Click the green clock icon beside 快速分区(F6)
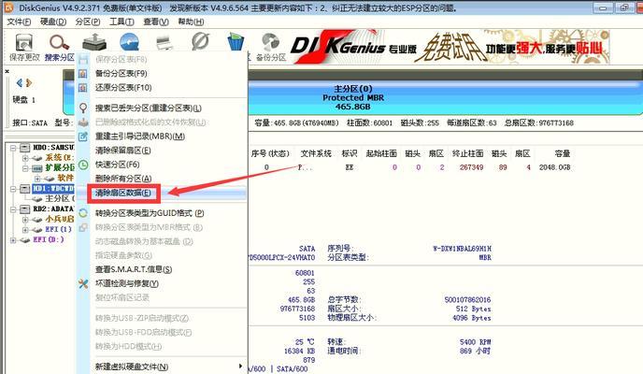The image size is (643, 374). tap(83, 165)
